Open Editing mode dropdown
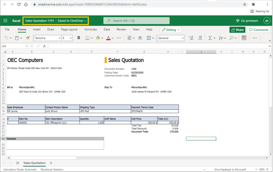Screen dimensions: 273x172 pyautogui.click(x=171, y=30)
